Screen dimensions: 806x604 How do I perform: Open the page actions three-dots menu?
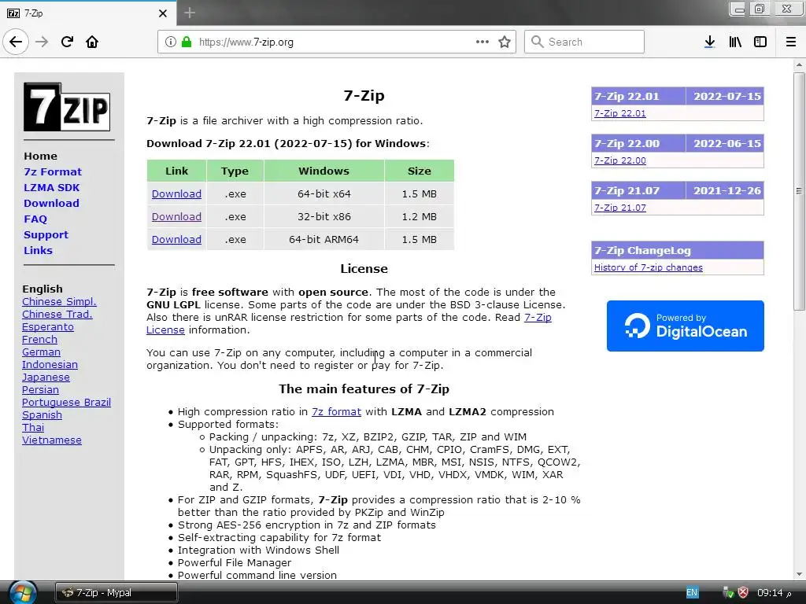point(482,42)
